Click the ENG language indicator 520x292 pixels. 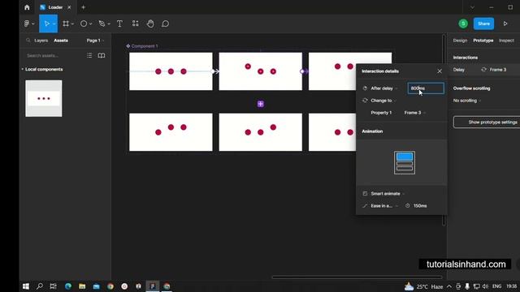point(496,286)
